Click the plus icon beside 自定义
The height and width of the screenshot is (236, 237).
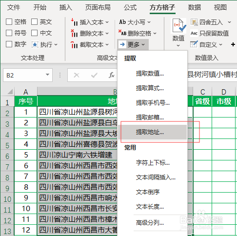[x=233, y=44]
